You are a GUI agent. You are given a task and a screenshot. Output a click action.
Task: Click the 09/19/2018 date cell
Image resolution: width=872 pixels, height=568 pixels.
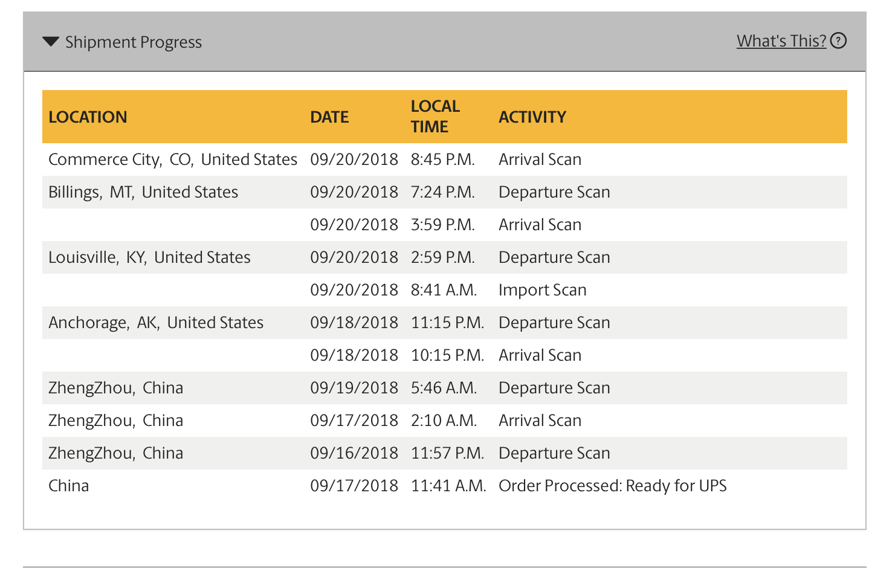pos(354,388)
